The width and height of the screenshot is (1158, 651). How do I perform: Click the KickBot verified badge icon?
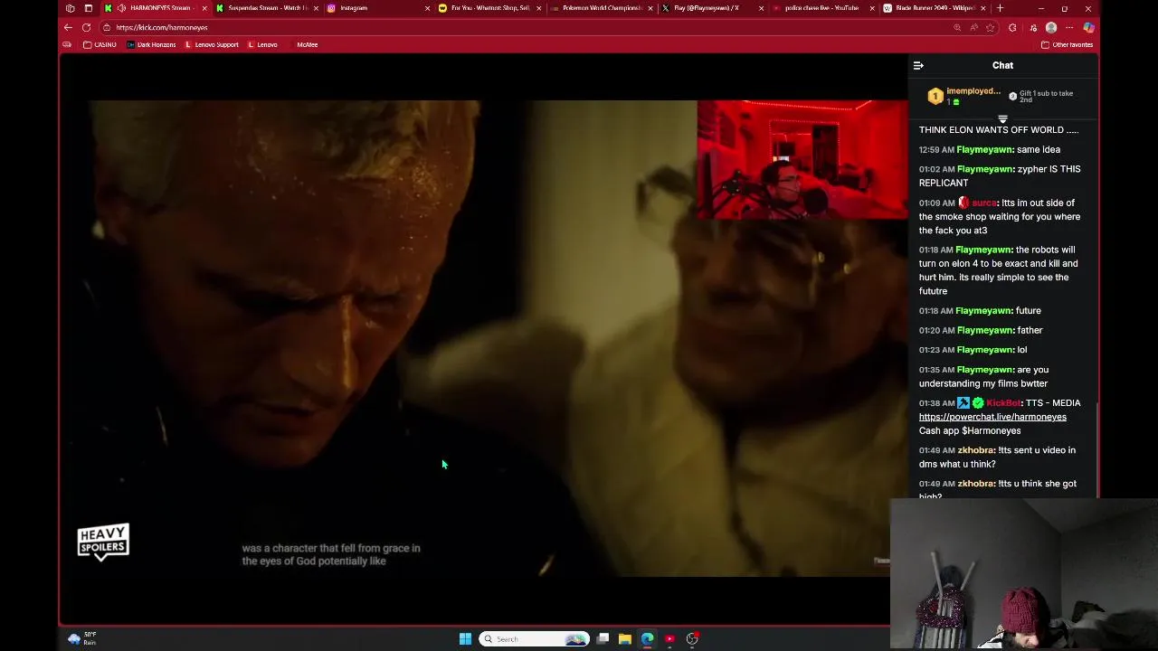[978, 403]
